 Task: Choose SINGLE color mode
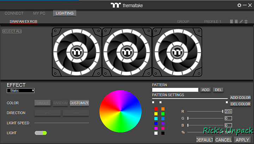click(43, 103)
